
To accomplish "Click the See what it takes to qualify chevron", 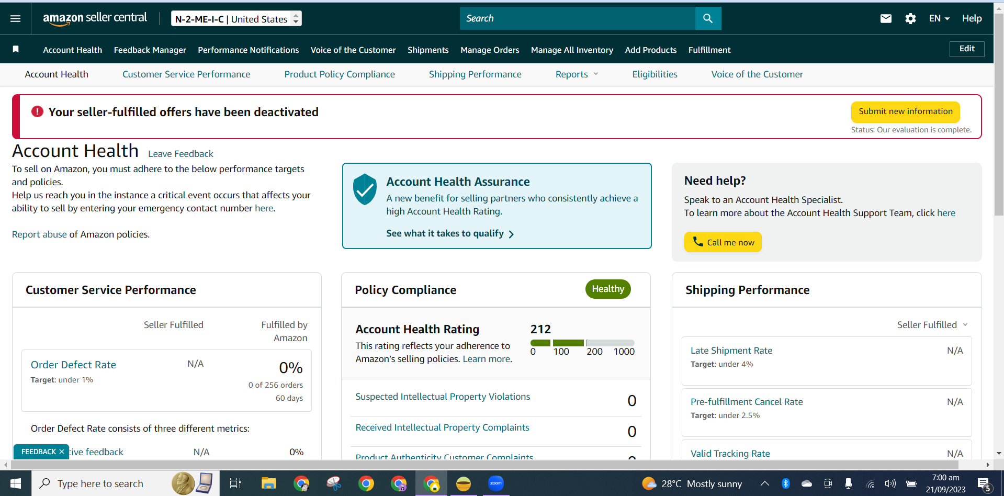I will coord(511,234).
